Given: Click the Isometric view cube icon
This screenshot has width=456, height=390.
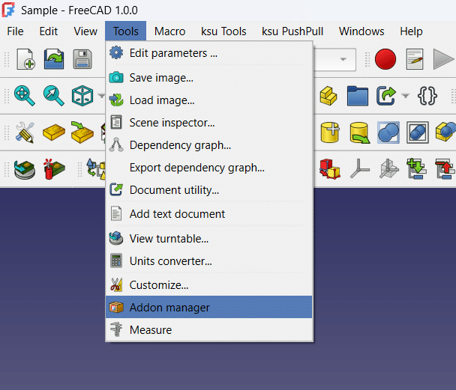Looking at the screenshot, I should click(x=82, y=96).
